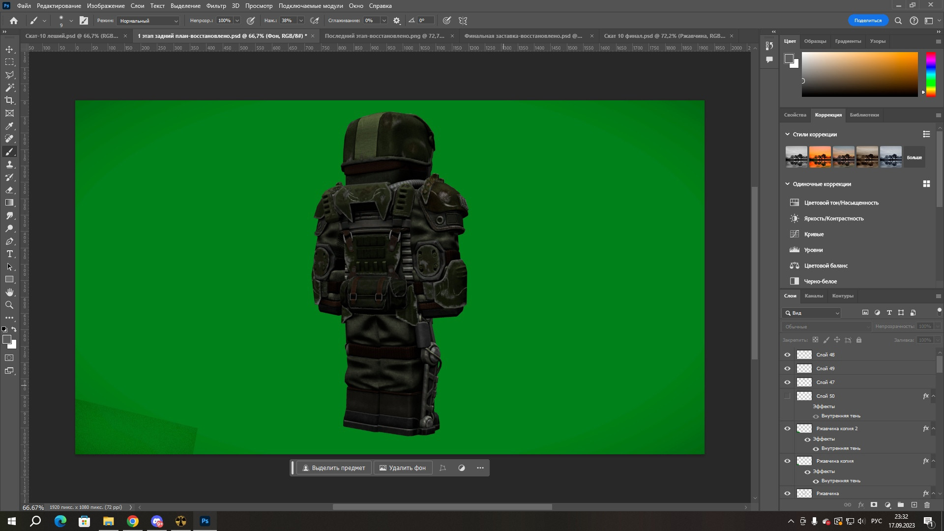This screenshot has height=531, width=944.
Task: Collapse effects of Ржавчина копия 2
Action: pos(933,429)
